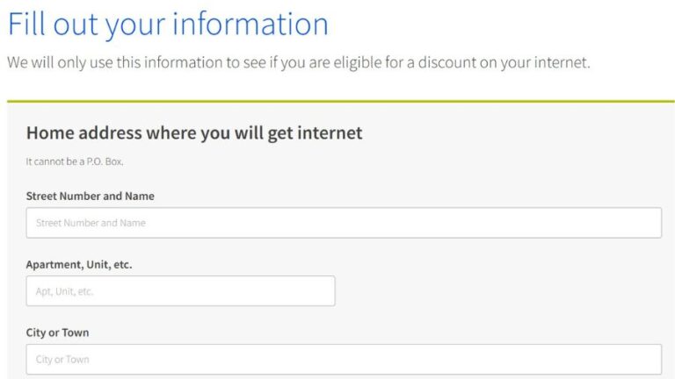Image resolution: width=675 pixels, height=379 pixels.
Task: Select the City or Town input field
Action: pos(344,360)
